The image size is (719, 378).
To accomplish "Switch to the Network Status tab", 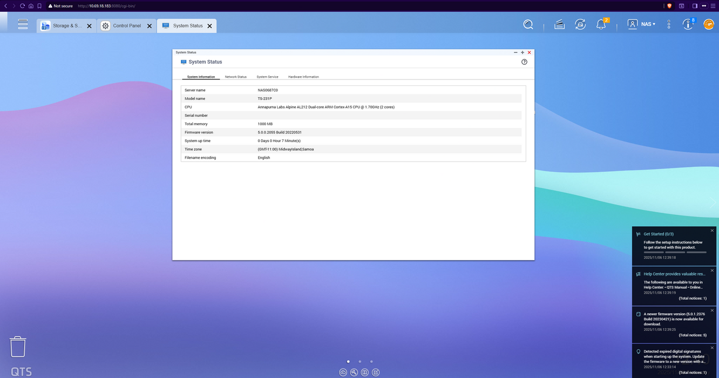I will [235, 77].
